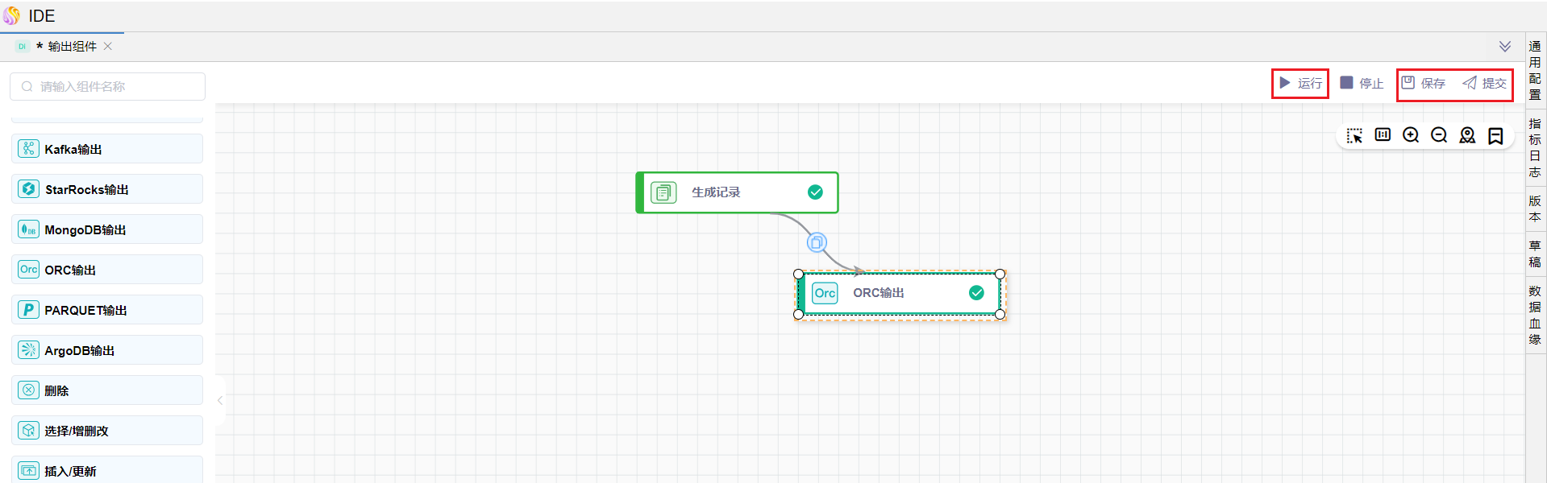The width and height of the screenshot is (1547, 483).
Task: Click the marquee selection tool icon
Action: 1354,136
